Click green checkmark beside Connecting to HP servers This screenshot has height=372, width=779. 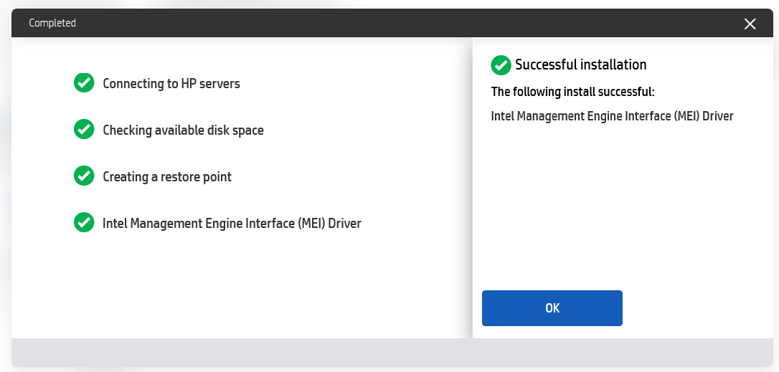click(84, 83)
